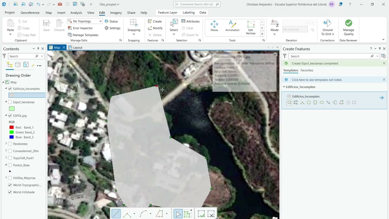Click the Red Band_1 color swatch
Viewport: 389px width, 219px height.
coord(12,127)
